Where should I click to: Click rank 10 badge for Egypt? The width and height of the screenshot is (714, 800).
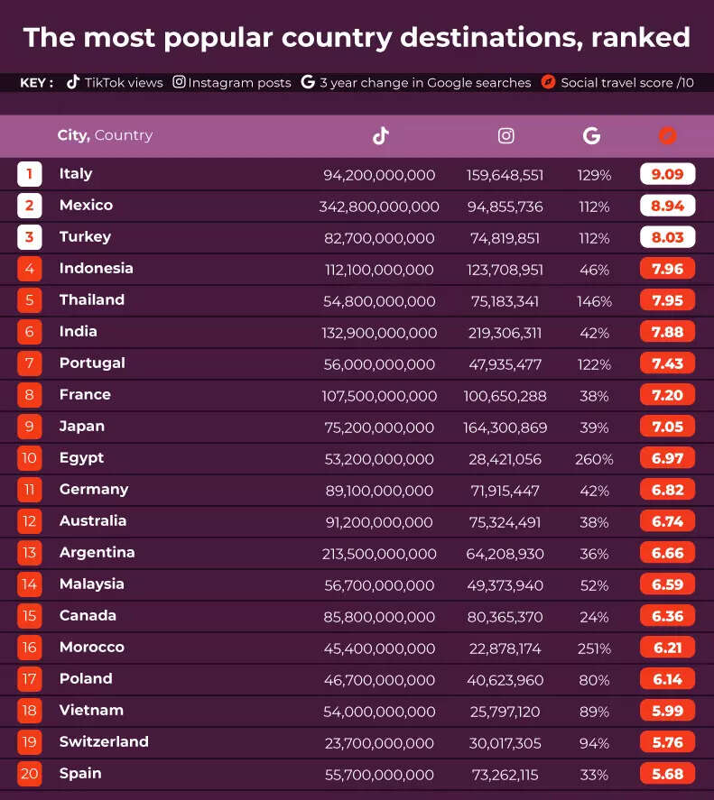point(29,457)
